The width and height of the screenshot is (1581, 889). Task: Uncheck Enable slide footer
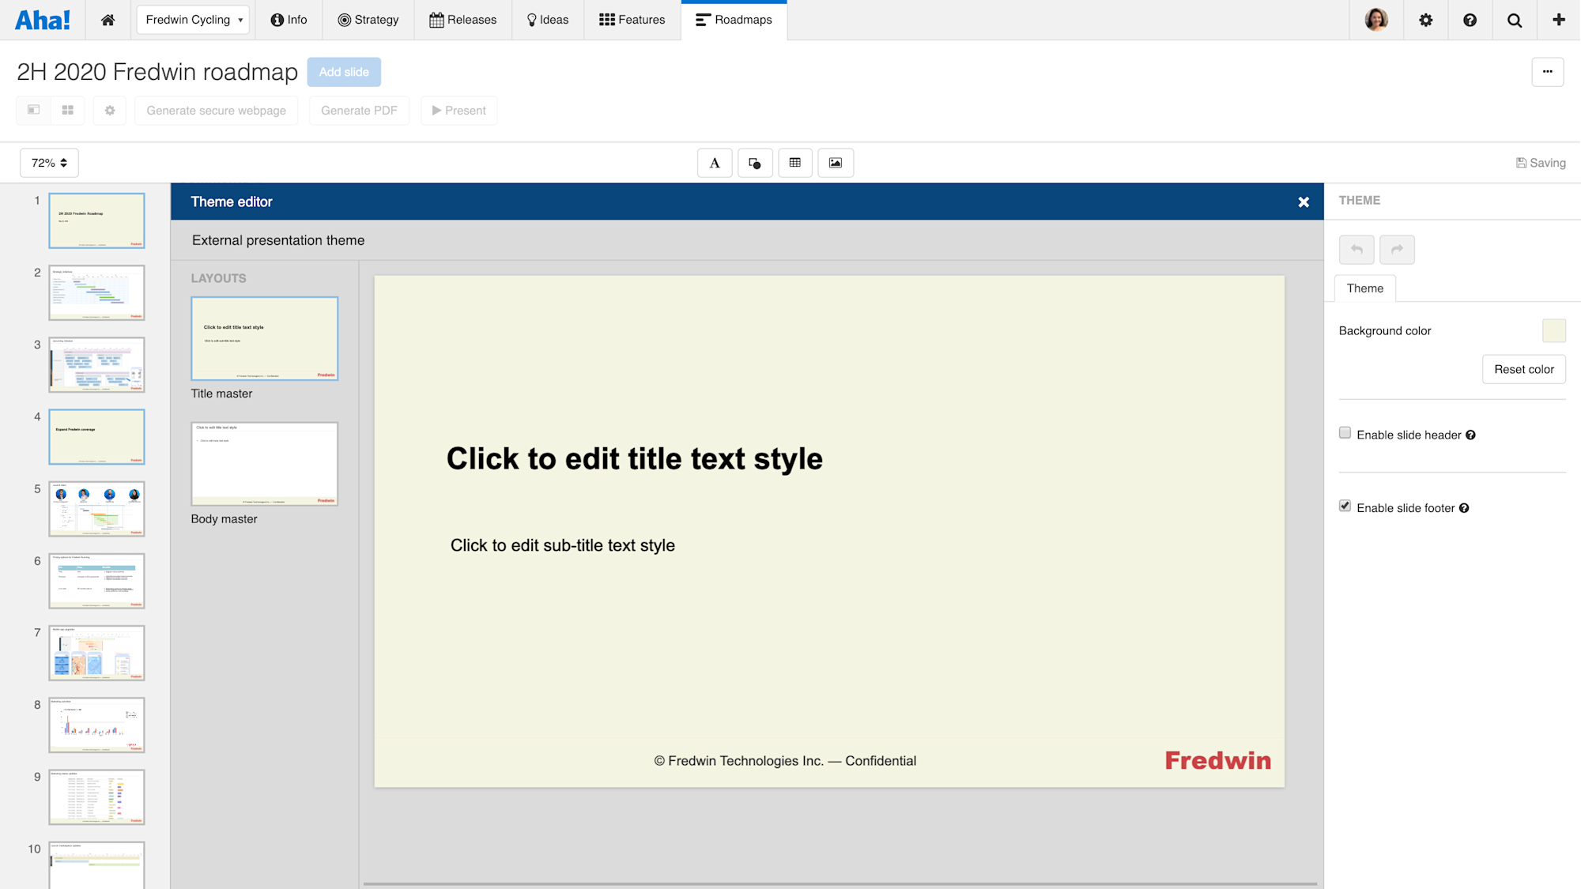point(1345,506)
